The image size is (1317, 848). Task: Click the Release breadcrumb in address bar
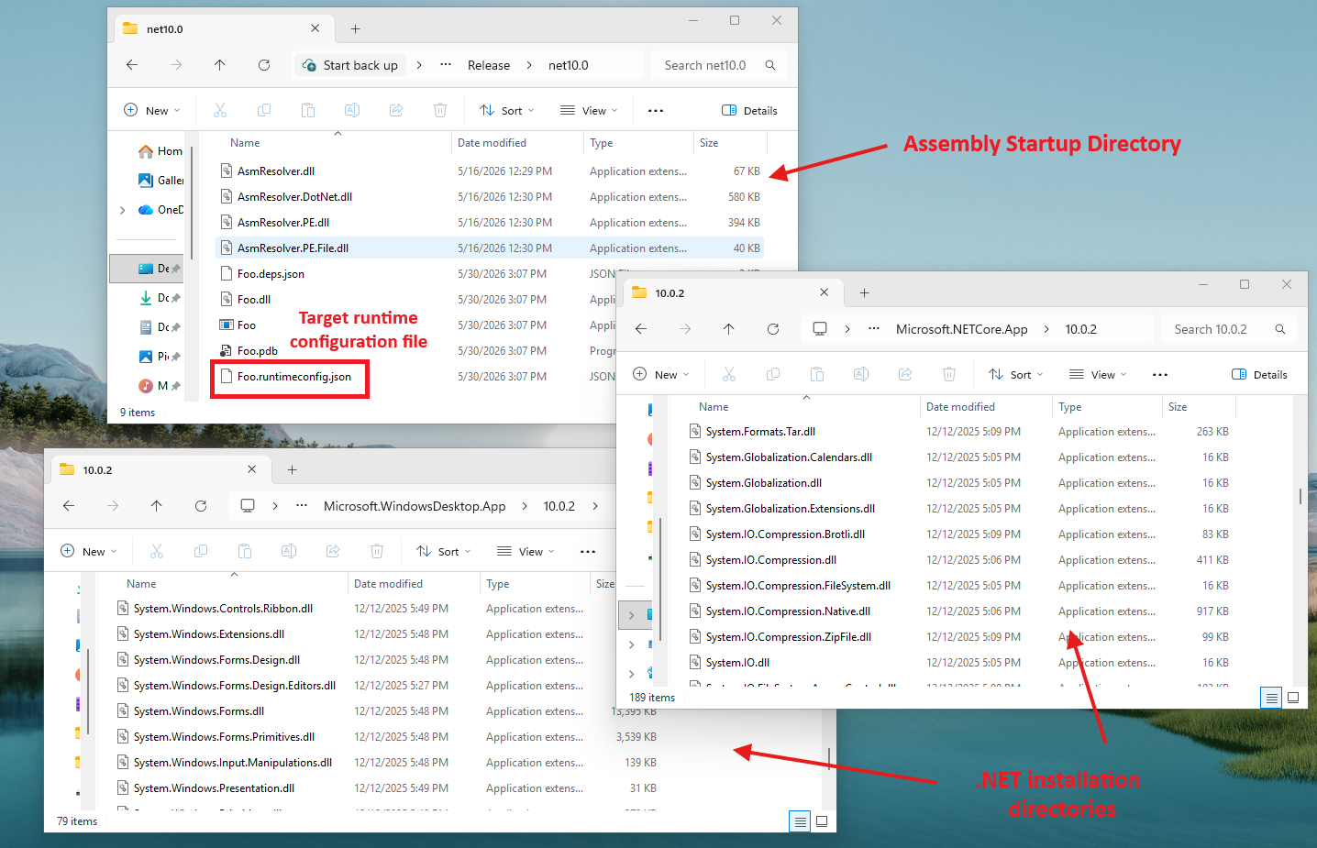pyautogui.click(x=489, y=65)
